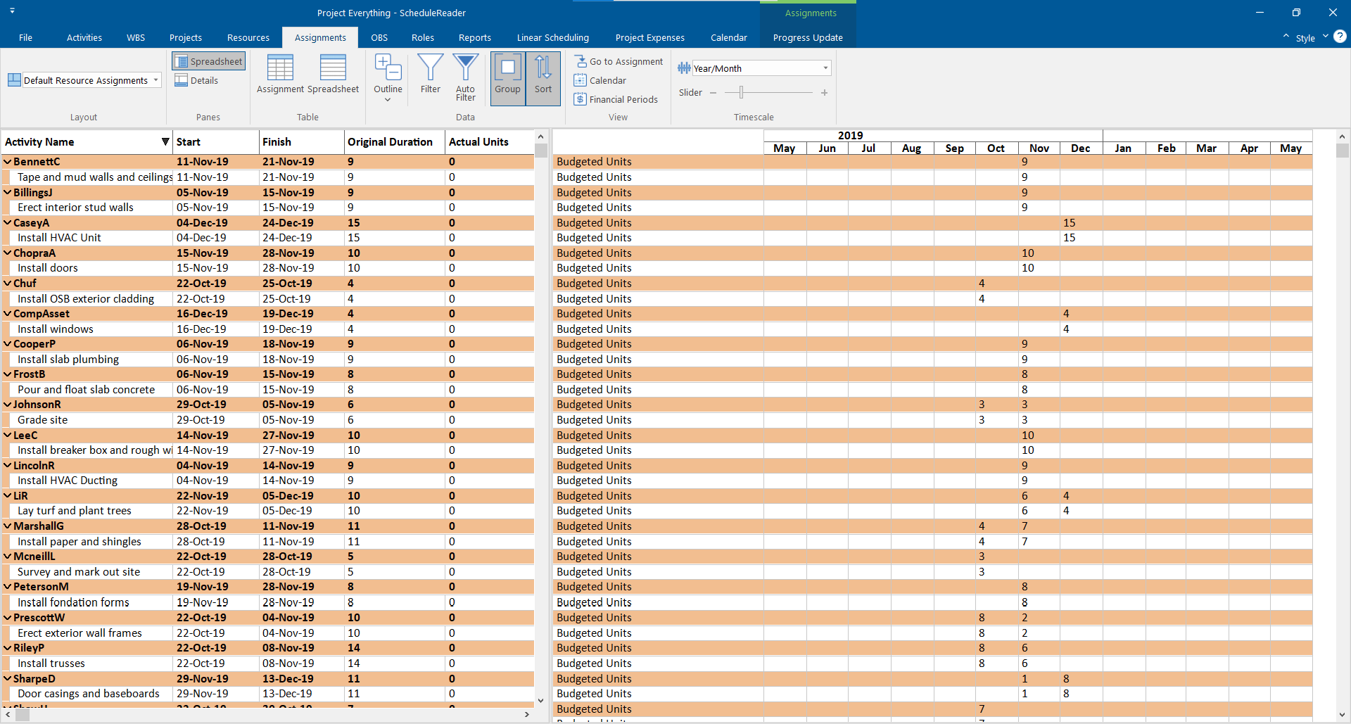Screen dimensions: 1351x724
Task: Select the Pour and float slab concrete row
Action: 267,390
